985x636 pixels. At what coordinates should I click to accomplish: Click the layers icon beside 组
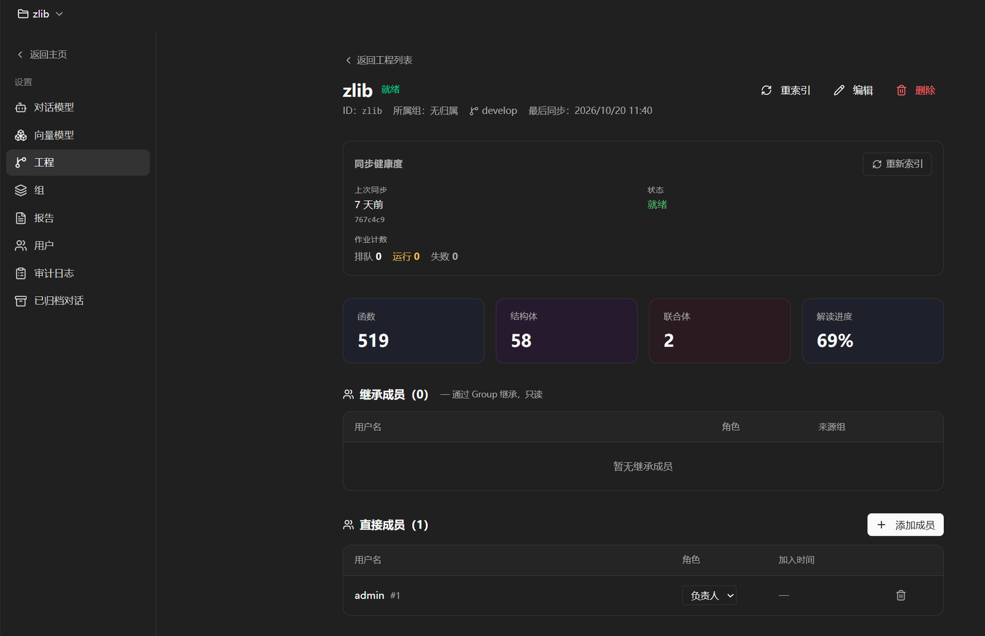(21, 190)
